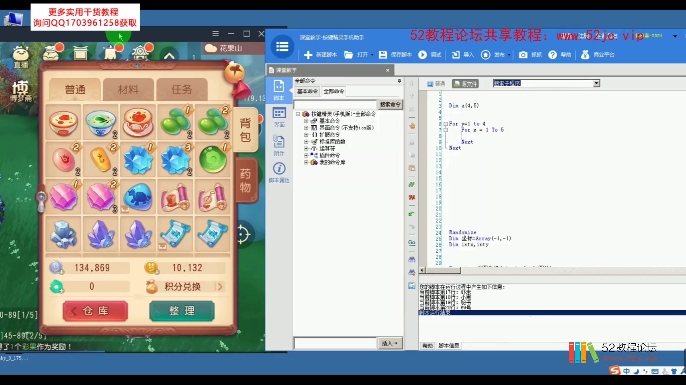686x385 pixels.
Task: Click the Import (导入) toolbar icon
Action: tap(456, 55)
